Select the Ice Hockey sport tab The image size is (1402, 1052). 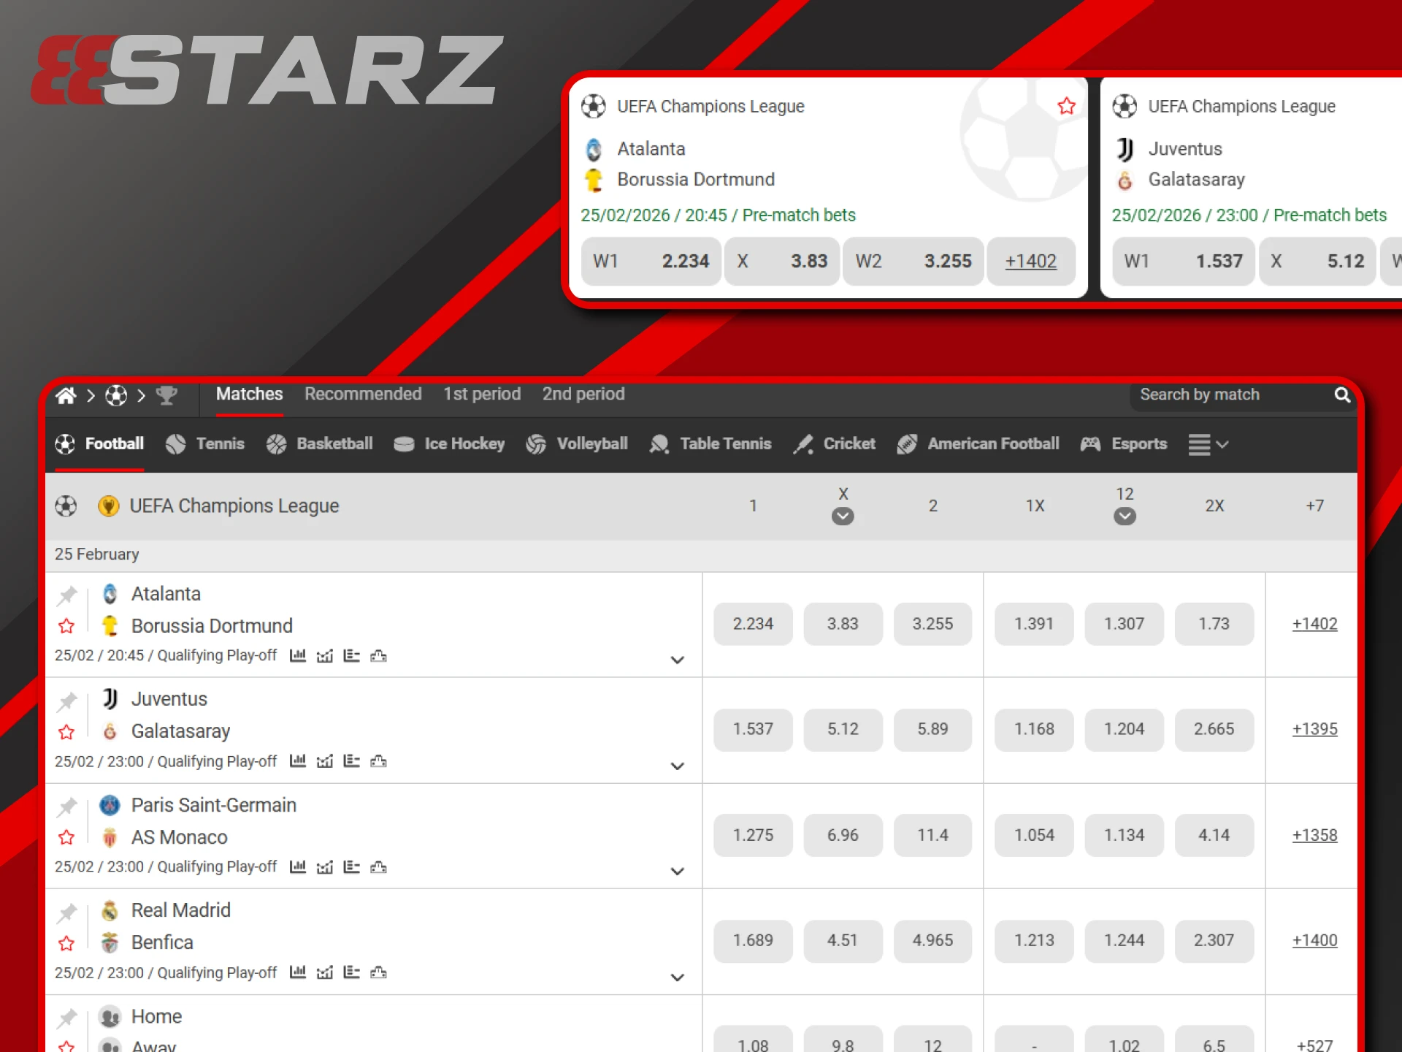pos(449,443)
